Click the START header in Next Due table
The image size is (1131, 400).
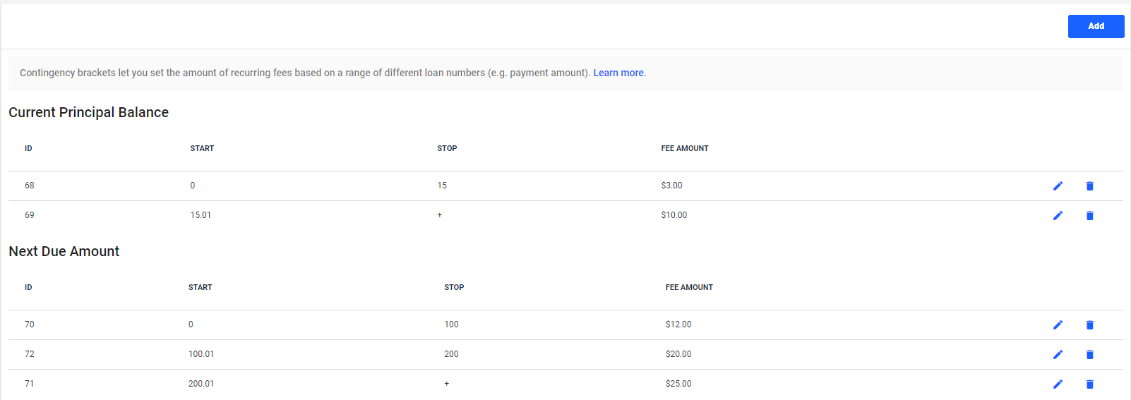tap(200, 287)
